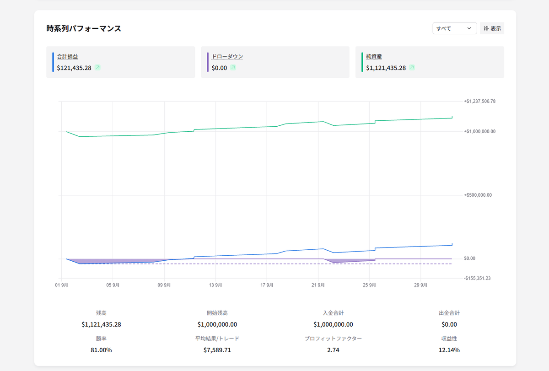549x371 pixels.
Task: Click the trend arrow icon next to $0.00 drawdown
Action: coord(233,68)
